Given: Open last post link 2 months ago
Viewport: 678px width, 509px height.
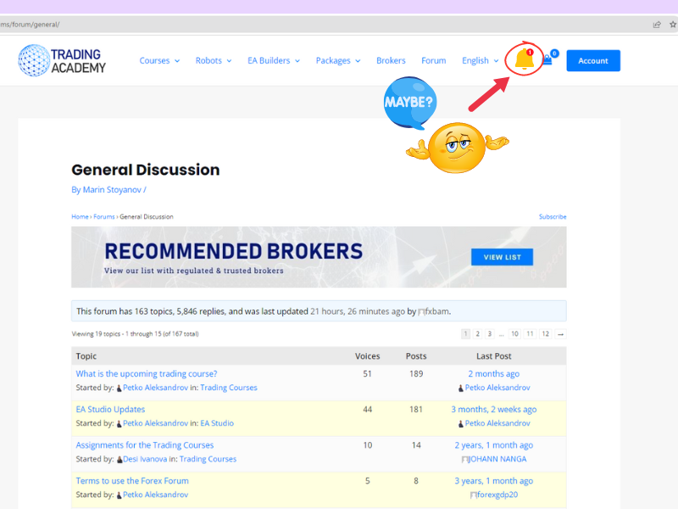Looking at the screenshot, I should pyautogui.click(x=494, y=373).
